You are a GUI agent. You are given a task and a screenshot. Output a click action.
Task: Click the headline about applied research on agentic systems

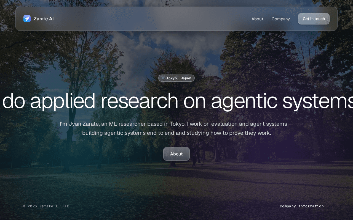coord(176,101)
